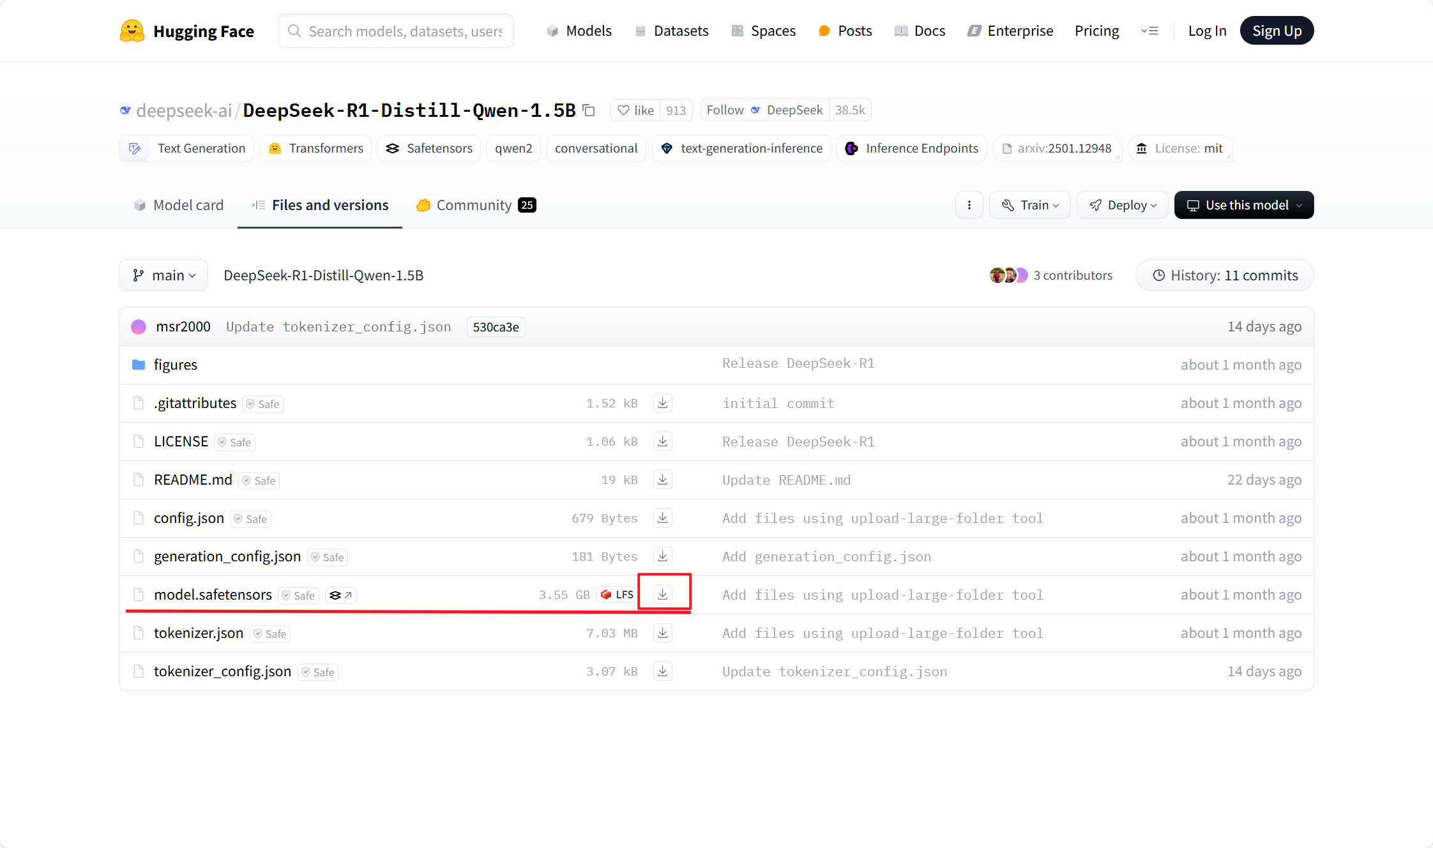
Task: Click the DeepSeek follower count 38.5k
Action: (x=850, y=110)
